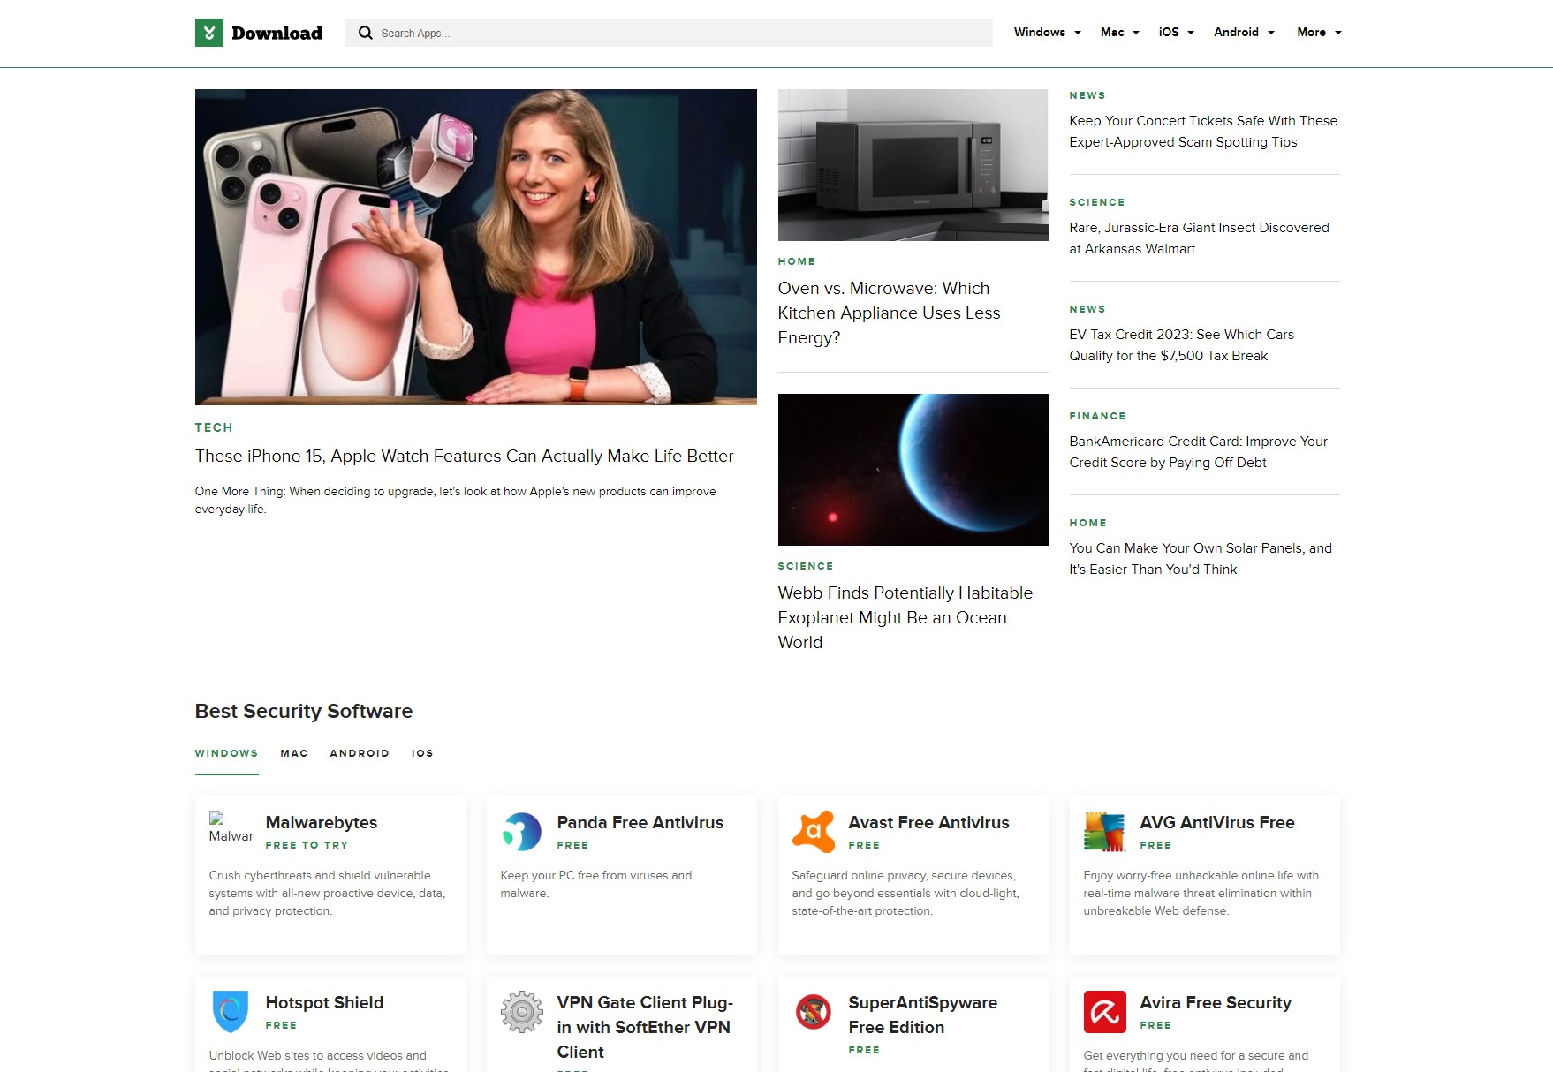Open Oven vs. Microwave article headline
The height and width of the screenshot is (1072, 1553).
click(x=890, y=313)
